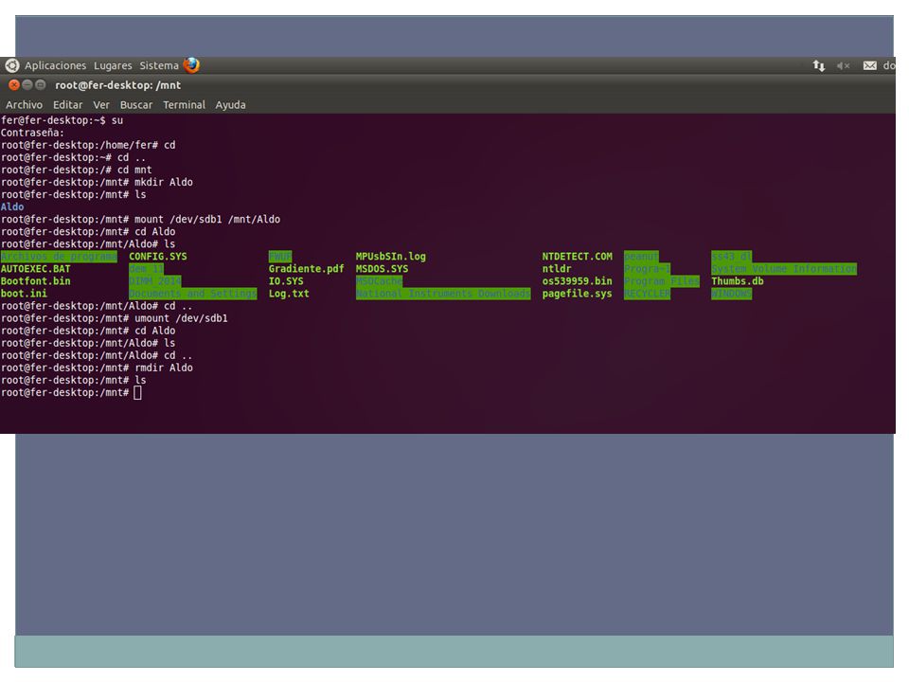This screenshot has height=682, width=909.
Task: Click the IO.SYS file name
Action: point(286,281)
